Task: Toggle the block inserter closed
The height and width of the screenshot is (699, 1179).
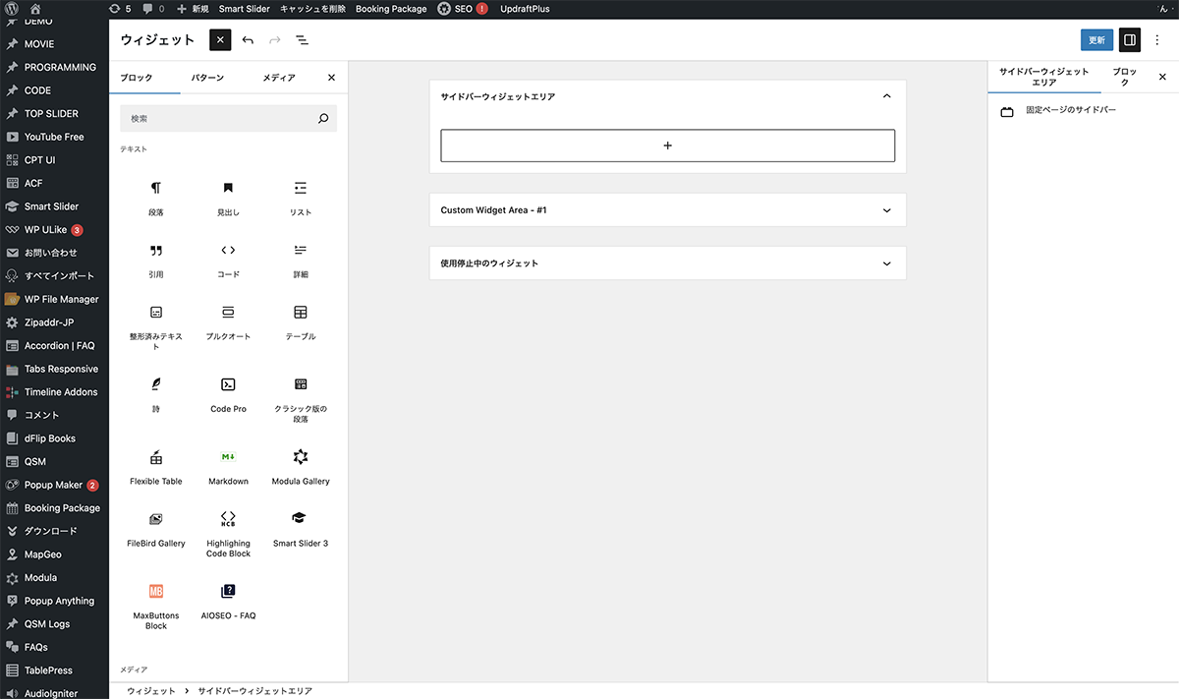Action: 220,40
